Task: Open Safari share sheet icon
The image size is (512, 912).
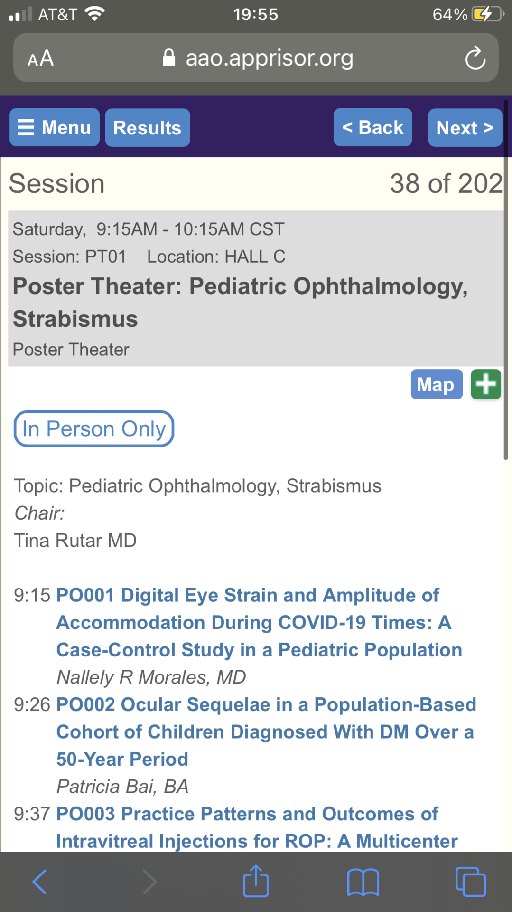Action: click(x=256, y=882)
